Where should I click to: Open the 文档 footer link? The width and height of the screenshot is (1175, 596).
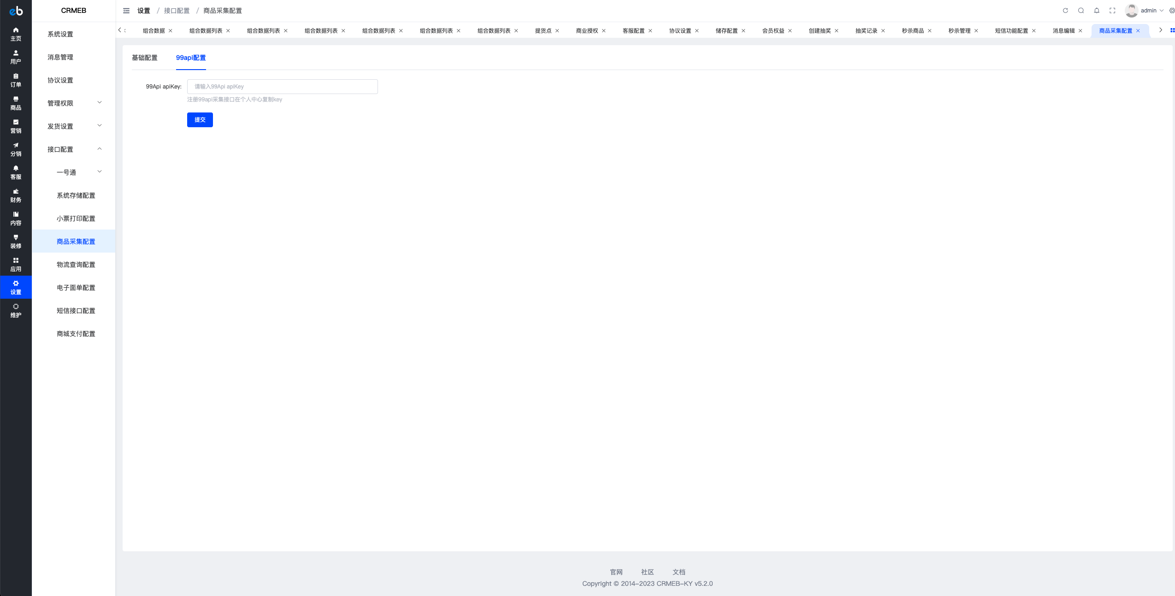click(x=679, y=572)
